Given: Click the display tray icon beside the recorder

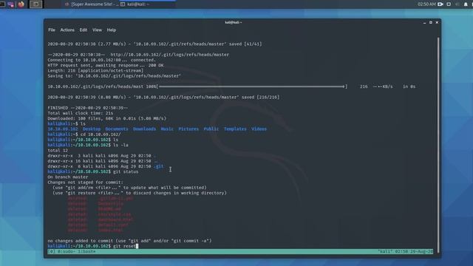Looking at the screenshot, I should tap(449, 4).
